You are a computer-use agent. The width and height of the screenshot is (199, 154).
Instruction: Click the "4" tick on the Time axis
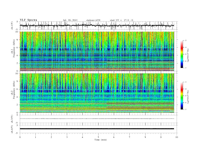point(82,137)
